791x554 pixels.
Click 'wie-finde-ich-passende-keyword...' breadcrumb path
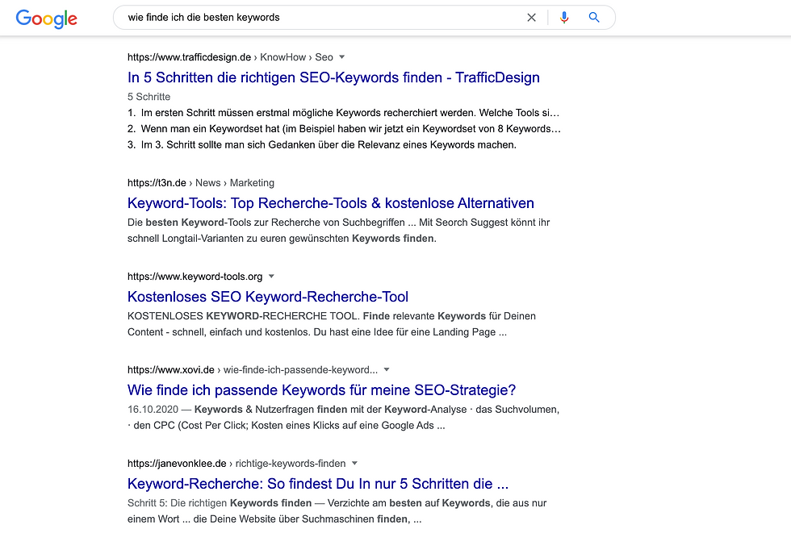point(300,369)
